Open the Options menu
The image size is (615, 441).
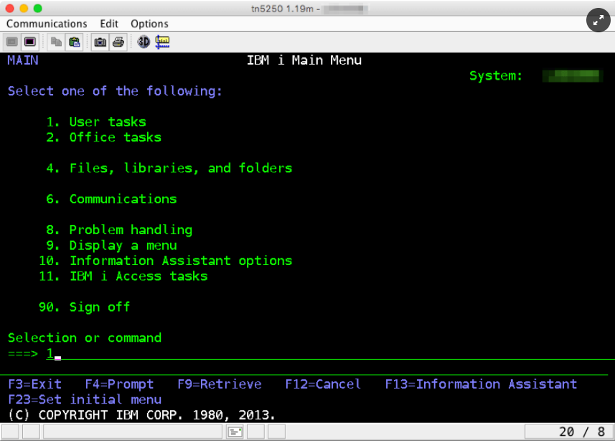click(149, 24)
